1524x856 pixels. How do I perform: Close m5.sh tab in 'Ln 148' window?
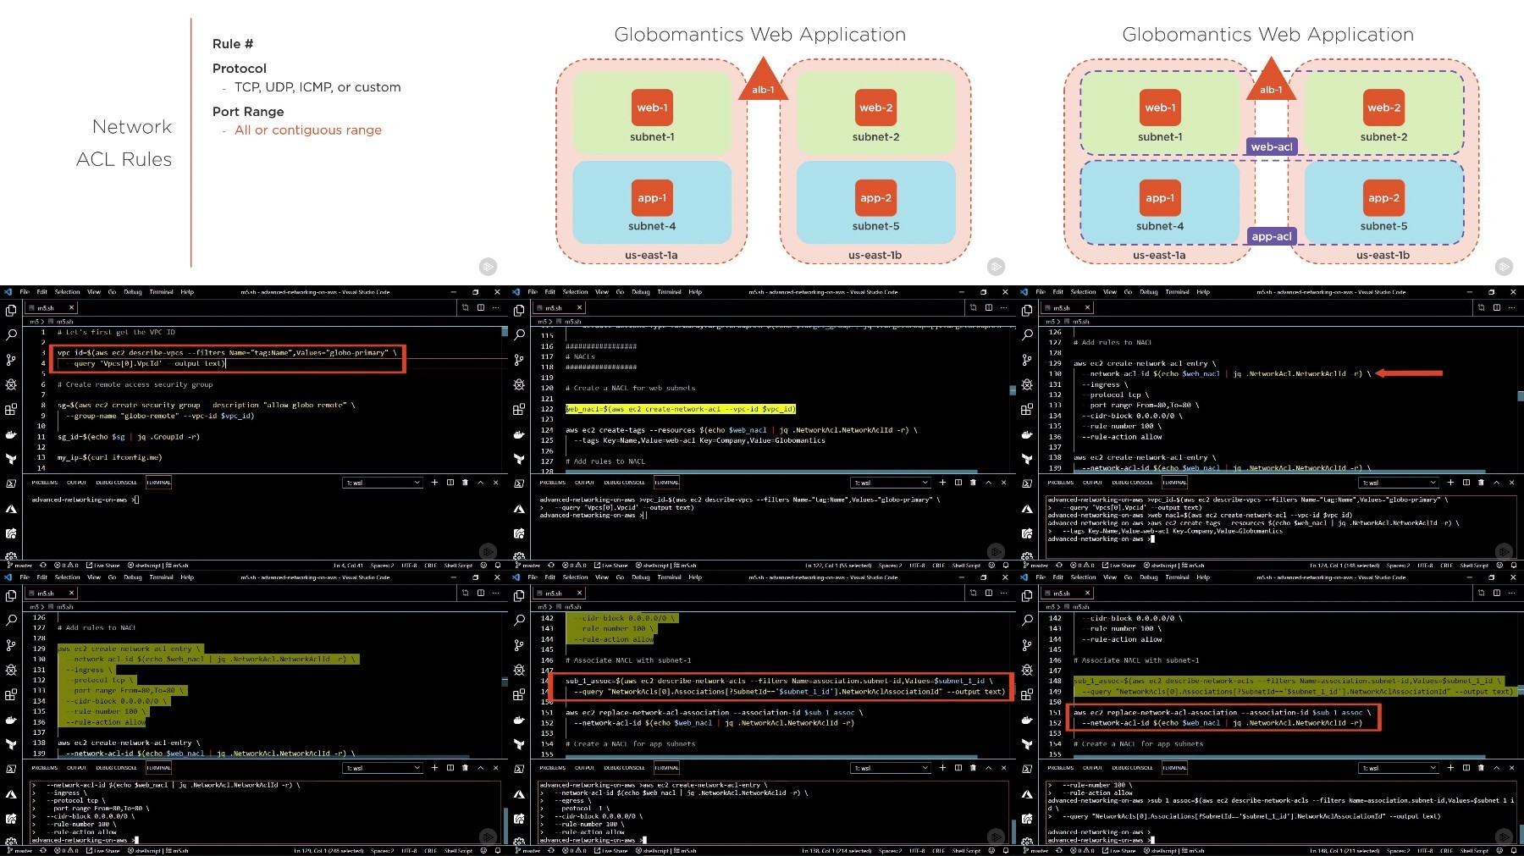[1087, 593]
